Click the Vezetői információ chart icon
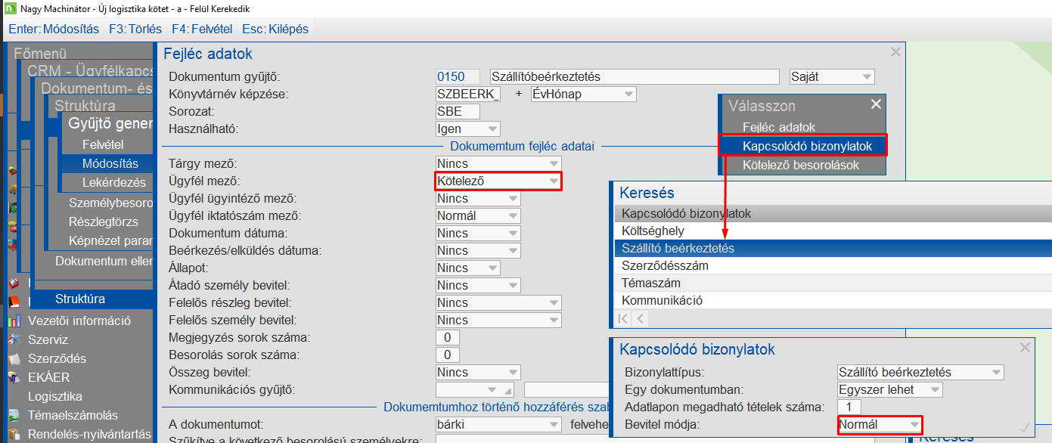This screenshot has width=1052, height=443. pyautogui.click(x=14, y=321)
